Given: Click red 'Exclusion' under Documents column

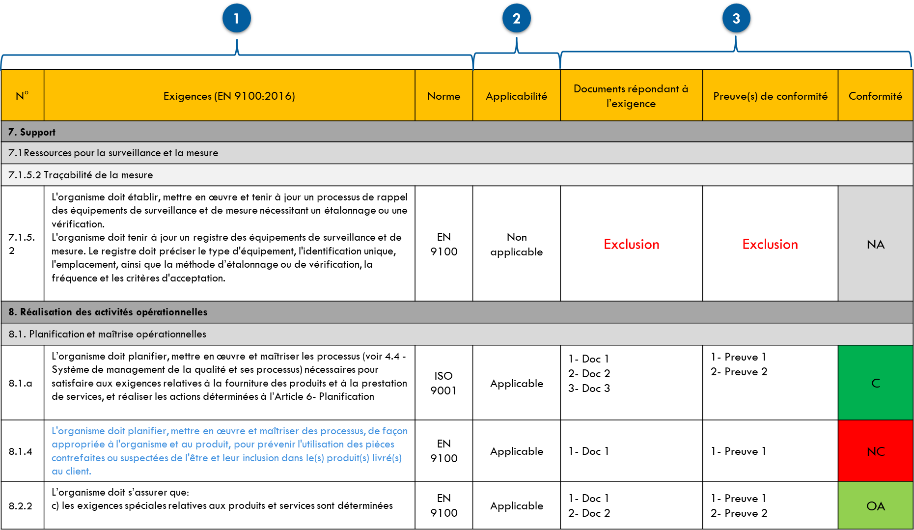Looking at the screenshot, I should (631, 244).
